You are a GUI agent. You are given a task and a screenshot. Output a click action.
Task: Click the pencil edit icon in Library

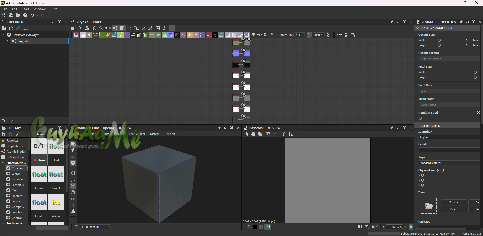pos(17,134)
